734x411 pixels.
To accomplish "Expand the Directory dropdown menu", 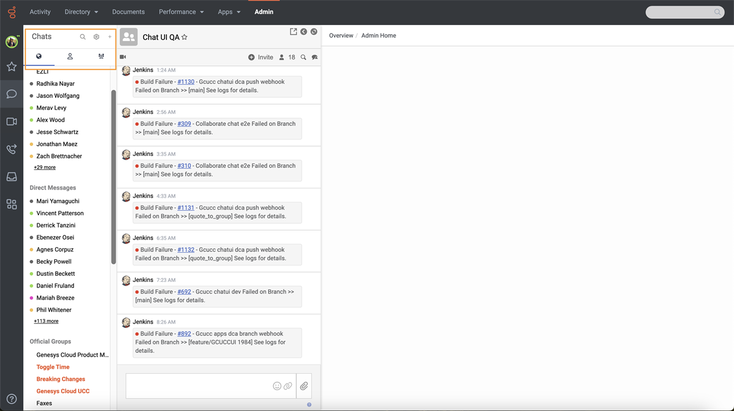I will 81,12.
